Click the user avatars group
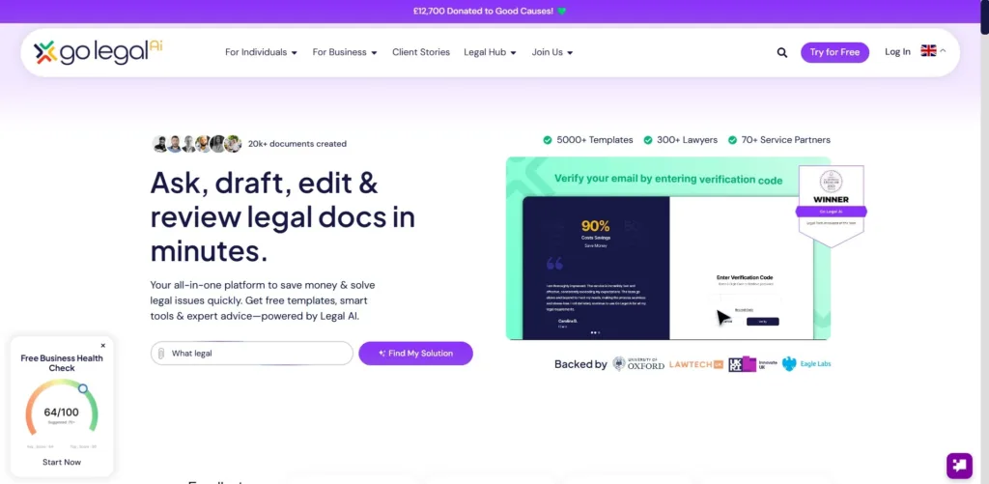The width and height of the screenshot is (989, 484). (197, 144)
